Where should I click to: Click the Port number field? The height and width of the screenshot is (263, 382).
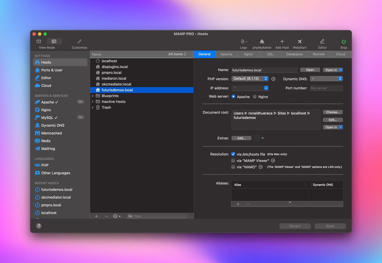click(x=326, y=88)
